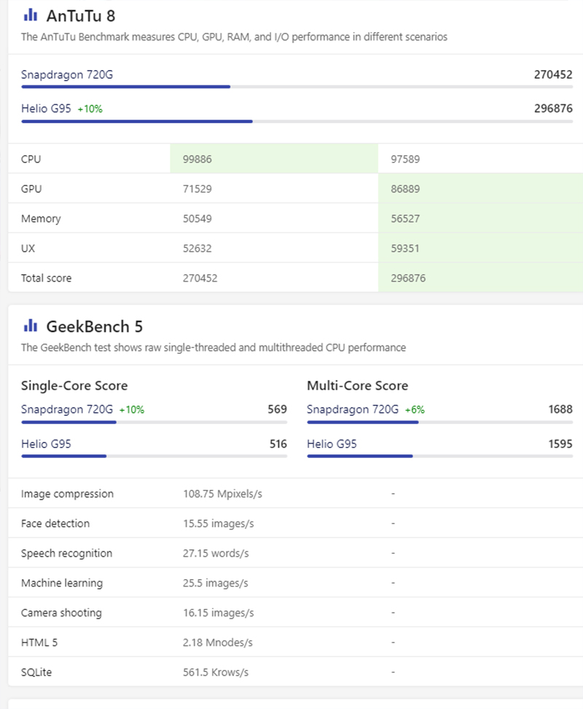
Task: Click the 561.5 Krows/s value
Action: coord(216,673)
